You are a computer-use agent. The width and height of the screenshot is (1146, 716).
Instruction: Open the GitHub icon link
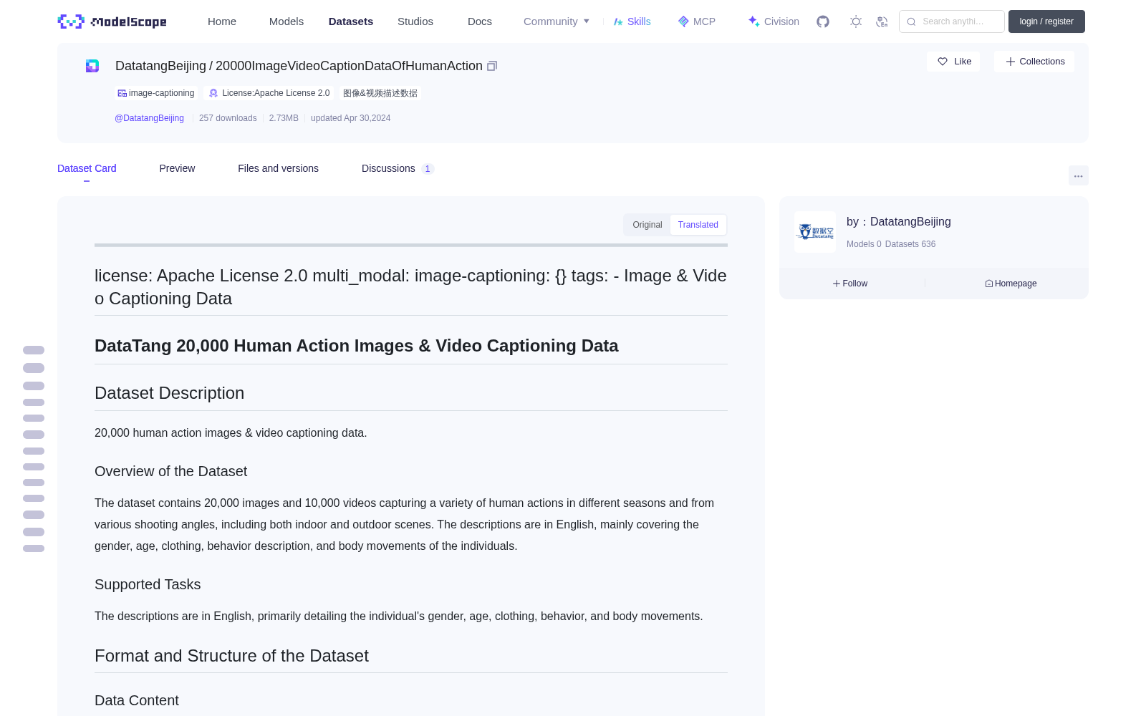pos(823,21)
